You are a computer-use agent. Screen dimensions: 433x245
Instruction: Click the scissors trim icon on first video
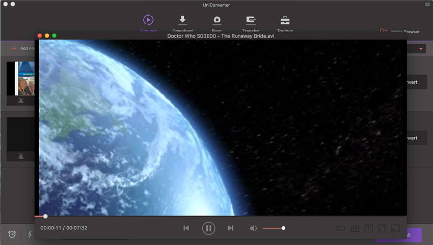coord(21,101)
